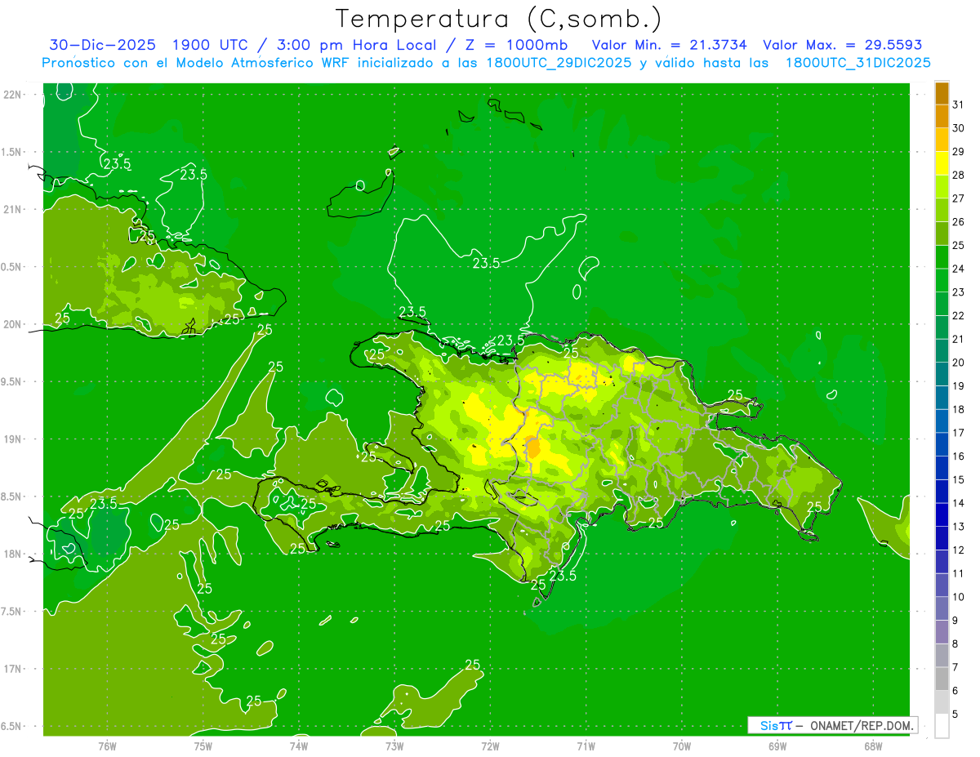Select the "Z = 1000mb" level label
Viewport: 980px width, 757px height.
pyautogui.click(x=516, y=45)
